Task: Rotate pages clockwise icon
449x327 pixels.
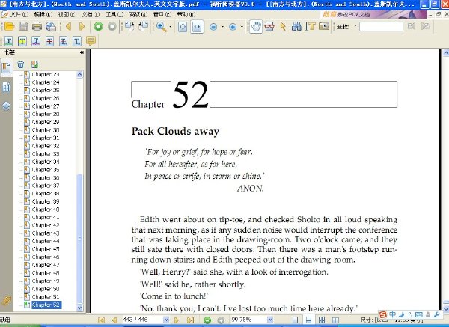Action: pos(129,27)
